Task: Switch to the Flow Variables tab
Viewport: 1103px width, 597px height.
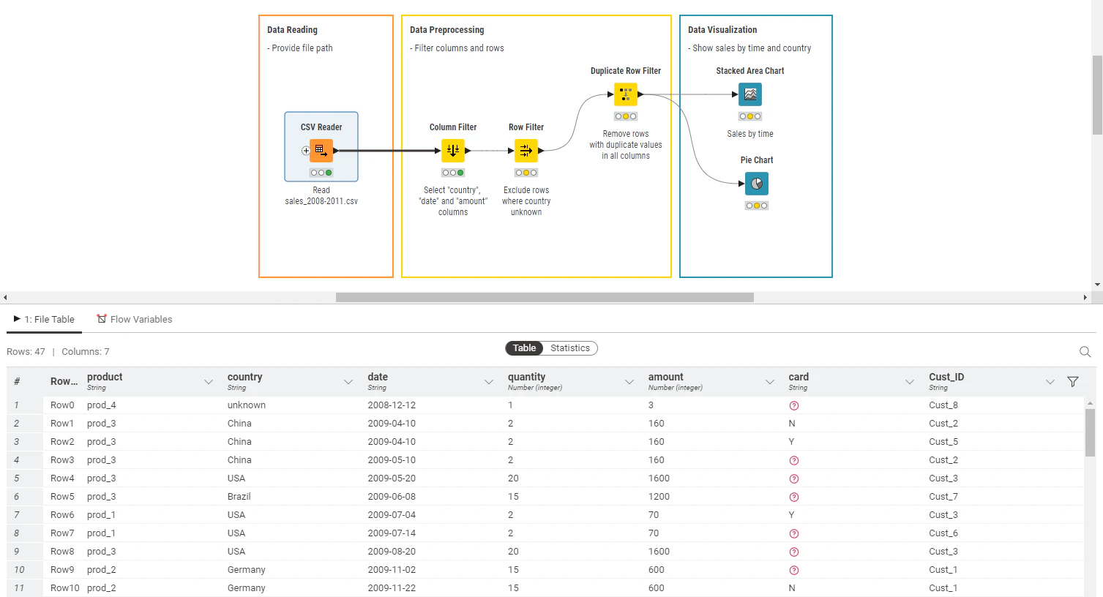Action: (134, 319)
